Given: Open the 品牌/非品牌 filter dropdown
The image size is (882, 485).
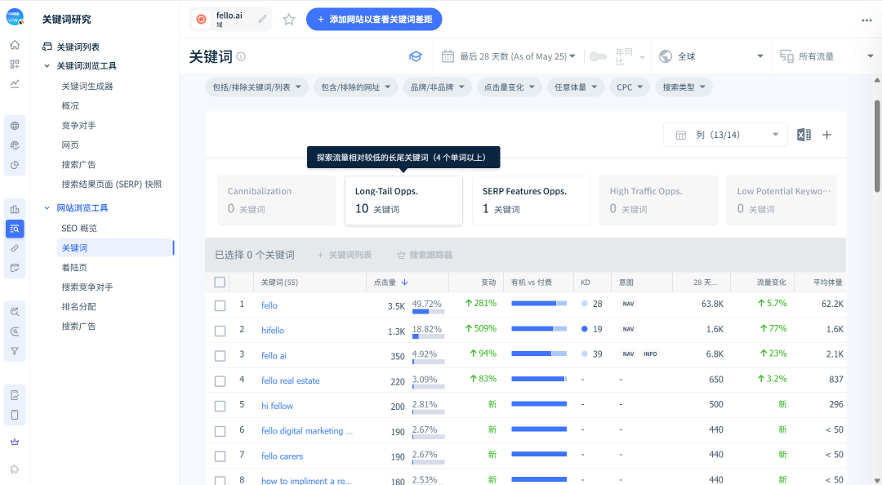Looking at the screenshot, I should click(437, 87).
